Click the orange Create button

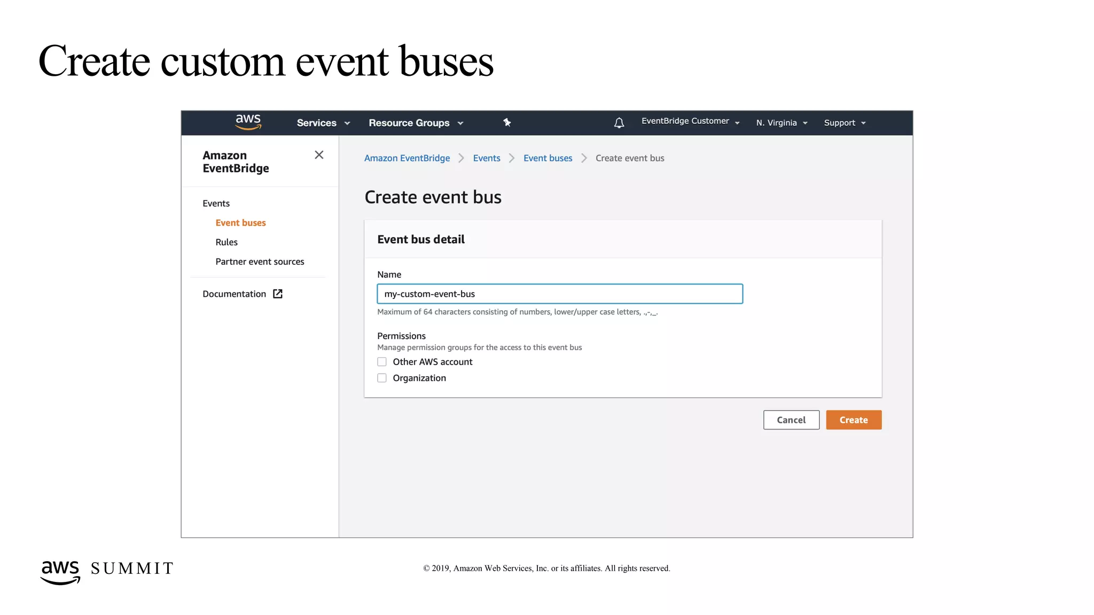coord(854,420)
